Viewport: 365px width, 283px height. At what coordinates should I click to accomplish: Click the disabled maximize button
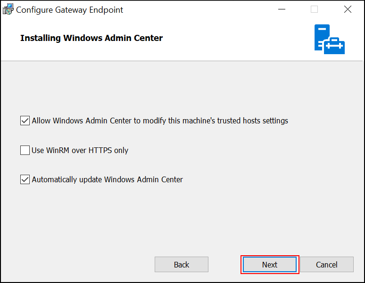[314, 9]
